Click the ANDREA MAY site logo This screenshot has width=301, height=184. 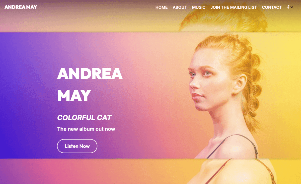click(x=21, y=7)
